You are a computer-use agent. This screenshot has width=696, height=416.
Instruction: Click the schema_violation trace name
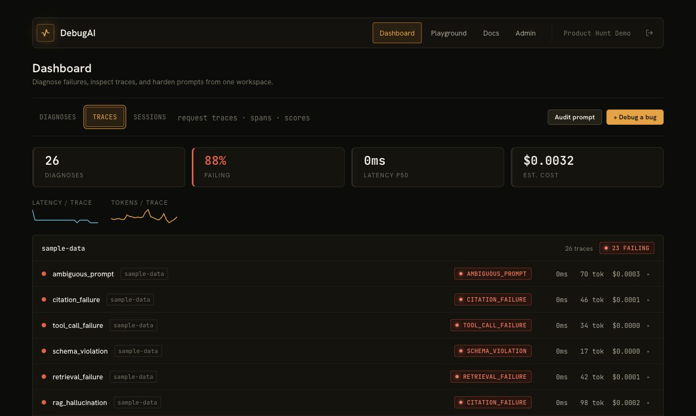point(80,351)
